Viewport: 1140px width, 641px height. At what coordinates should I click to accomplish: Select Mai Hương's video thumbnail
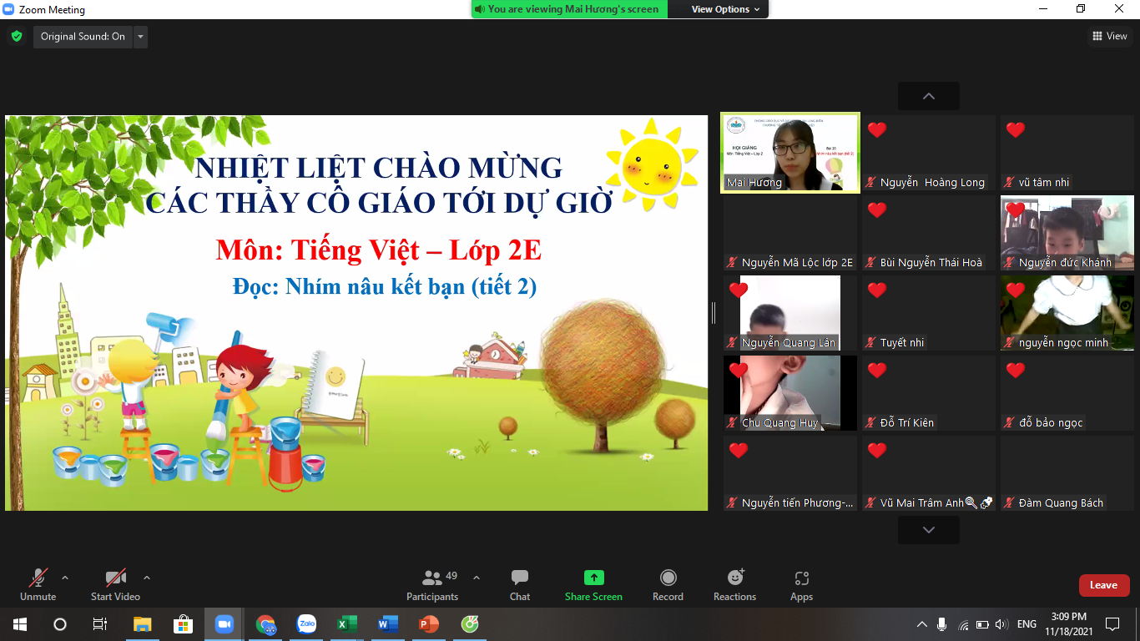click(789, 154)
